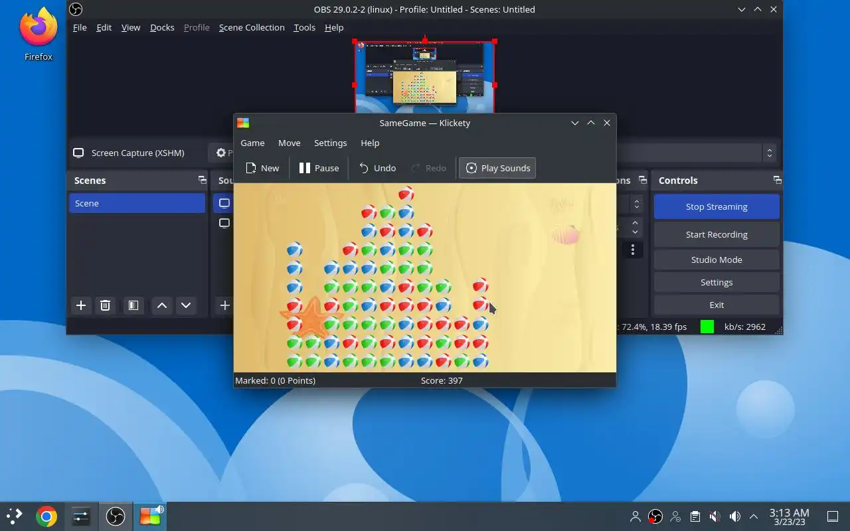Switch to Klickety via taskbar icon
850x531 pixels.
point(150,516)
